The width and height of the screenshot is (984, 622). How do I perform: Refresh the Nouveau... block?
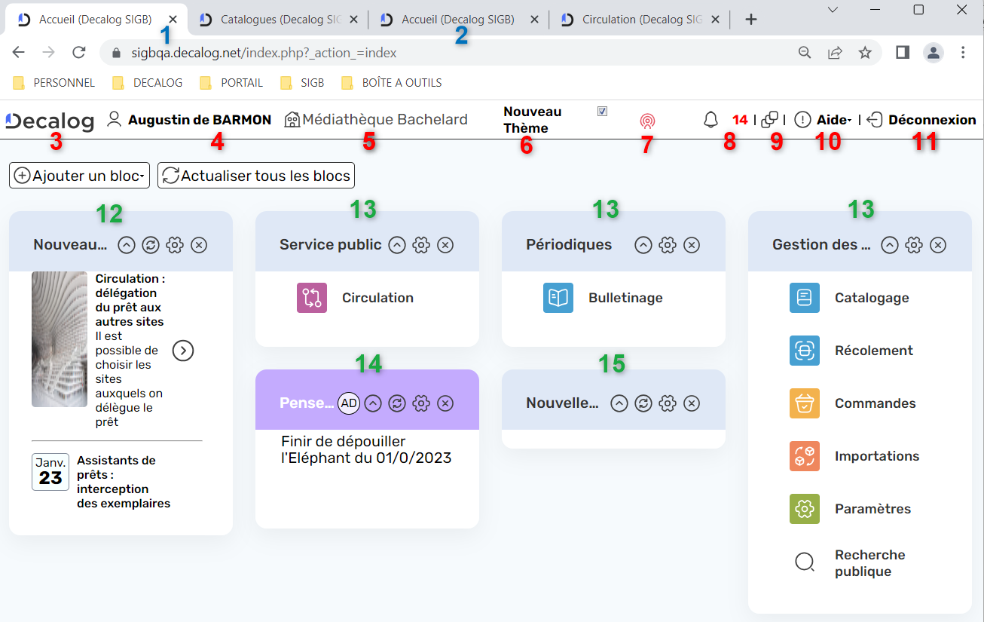pos(151,245)
